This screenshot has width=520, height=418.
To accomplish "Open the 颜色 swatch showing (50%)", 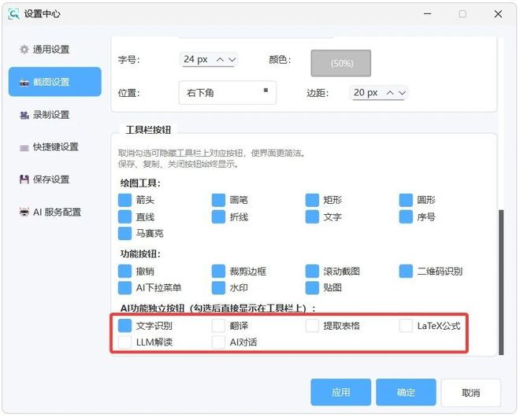I will pyautogui.click(x=341, y=63).
